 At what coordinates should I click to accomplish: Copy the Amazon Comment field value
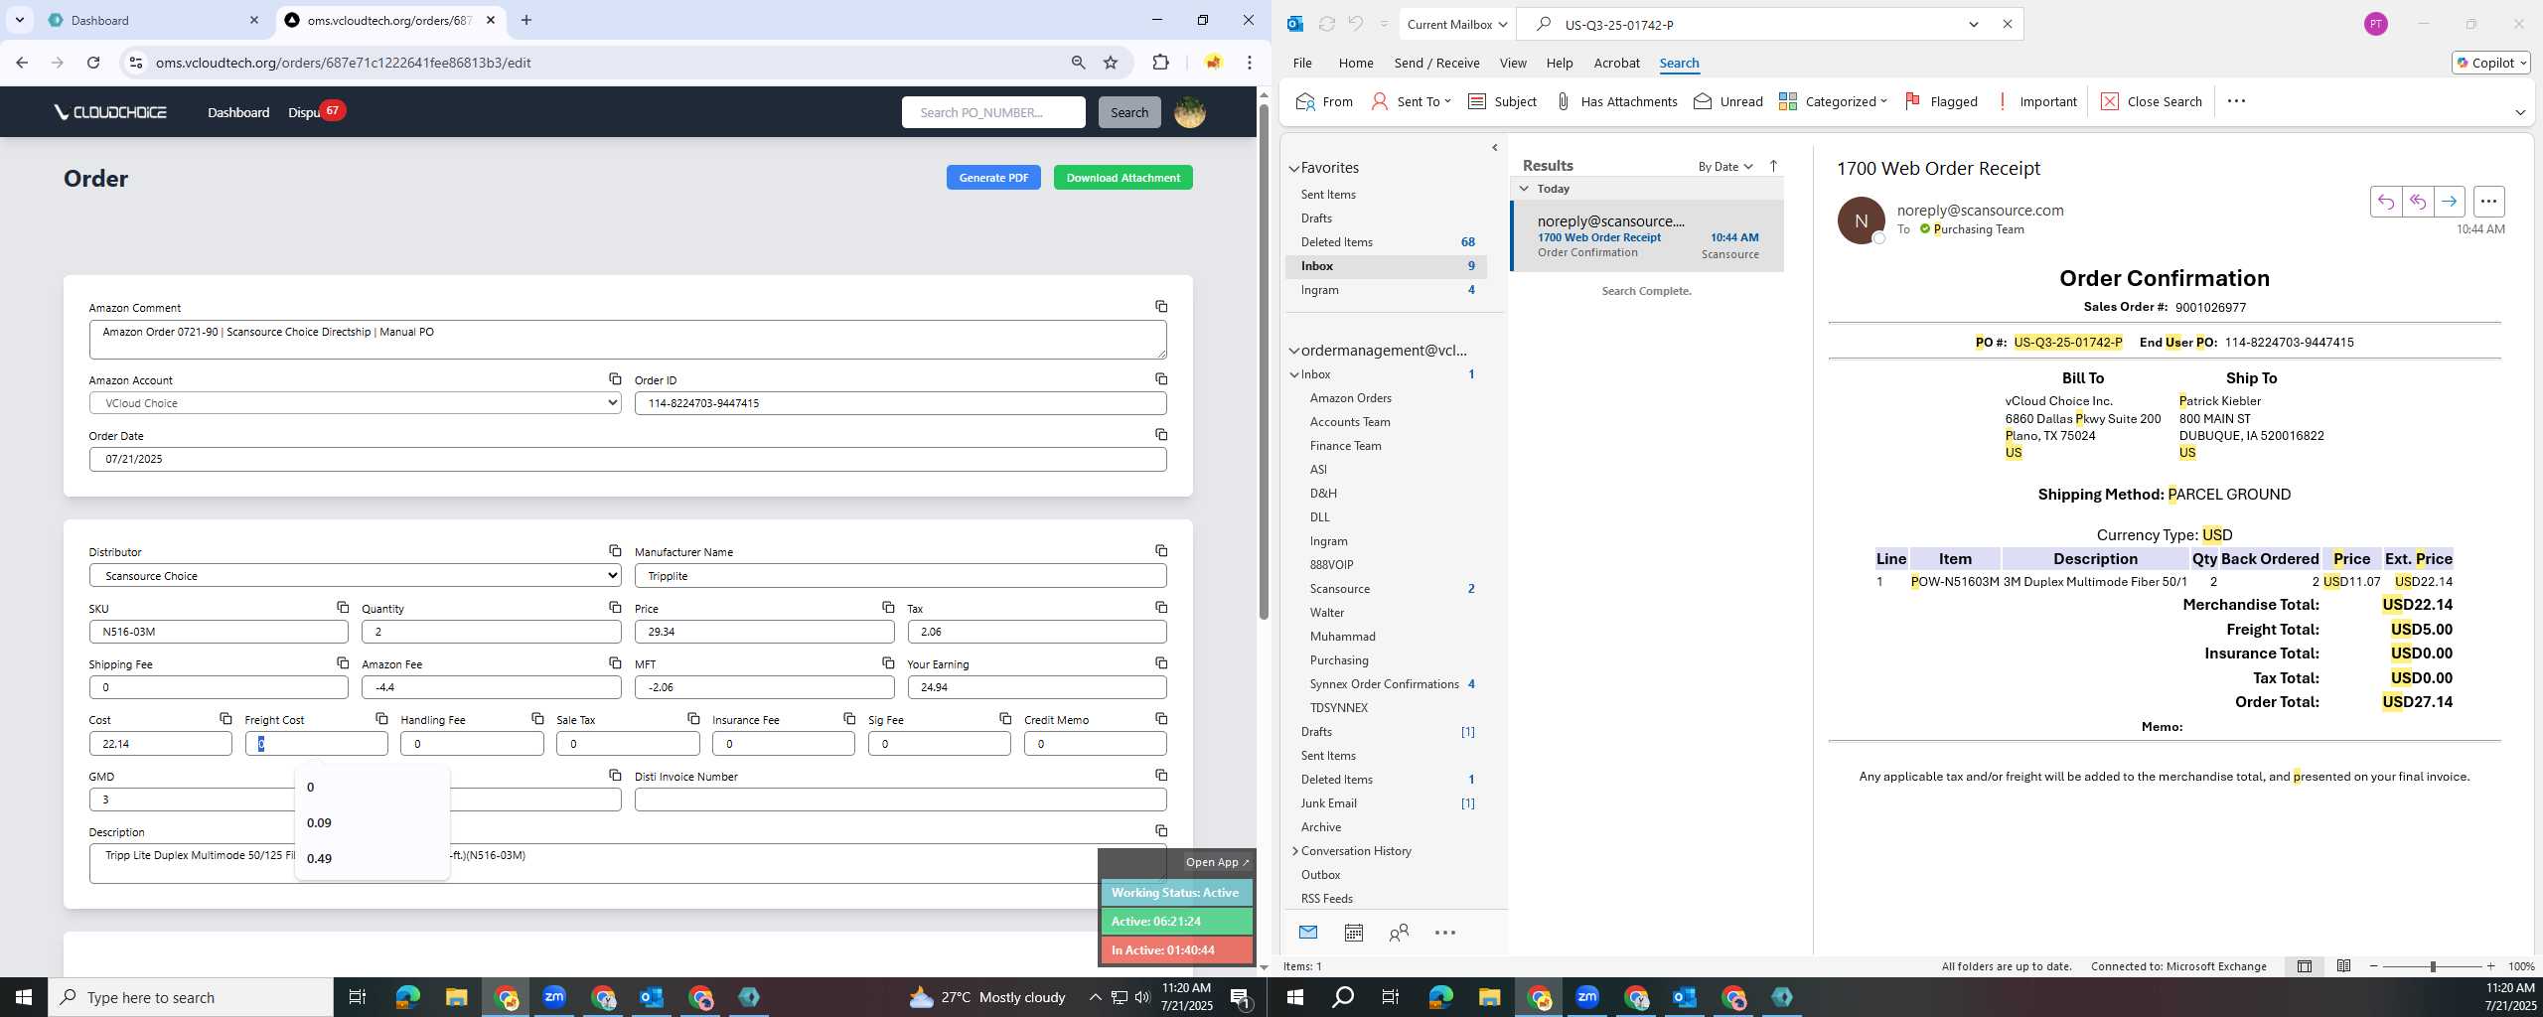[x=1160, y=307]
